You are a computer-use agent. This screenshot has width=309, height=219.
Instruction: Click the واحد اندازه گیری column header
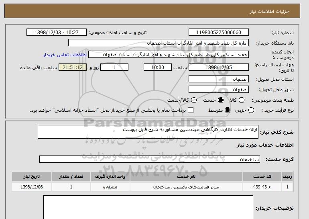tap(110, 176)
